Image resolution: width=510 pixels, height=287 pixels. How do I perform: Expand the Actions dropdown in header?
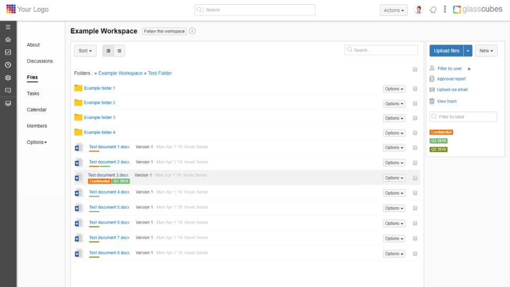[394, 10]
